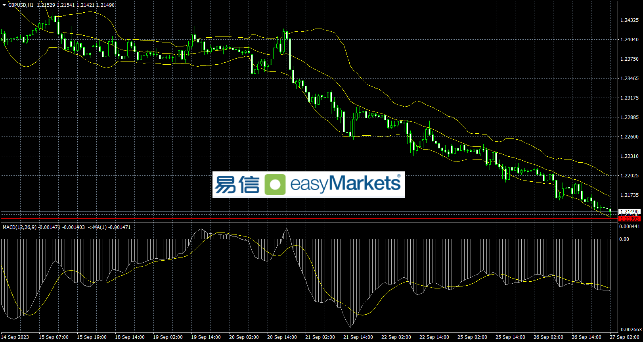Click the 1.22025 price axis label
The width and height of the screenshot is (643, 342).
pos(630,176)
